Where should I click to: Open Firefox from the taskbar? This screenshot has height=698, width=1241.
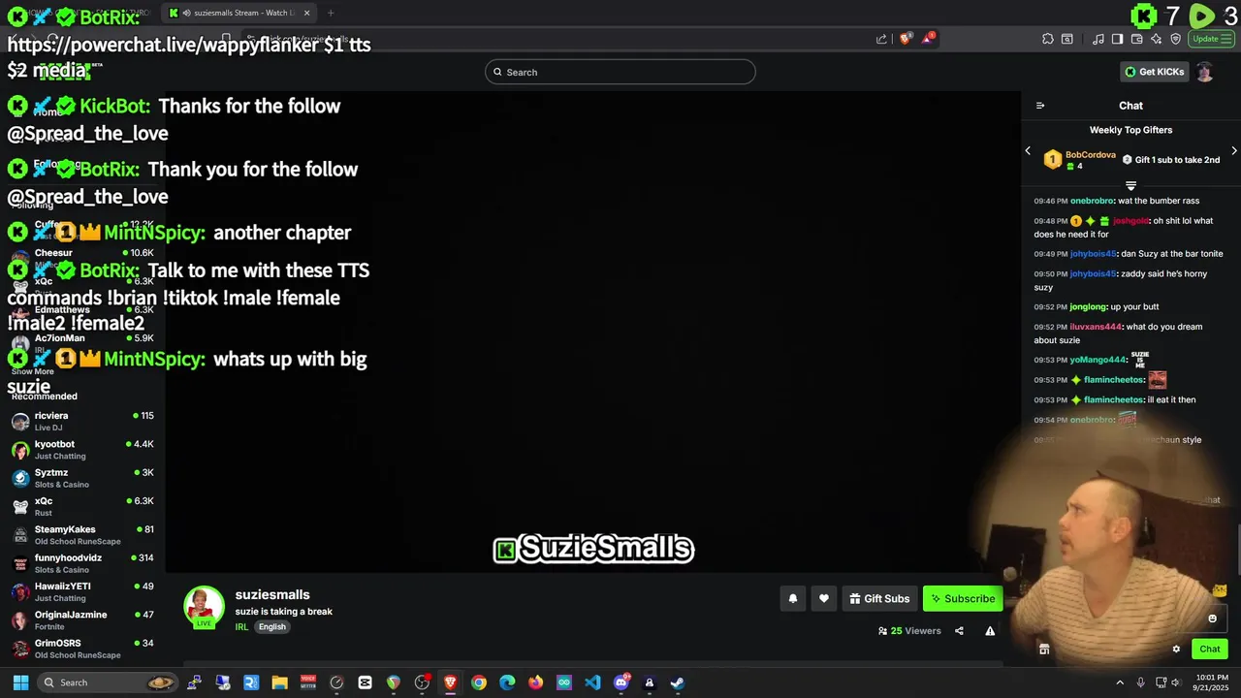[x=536, y=682]
